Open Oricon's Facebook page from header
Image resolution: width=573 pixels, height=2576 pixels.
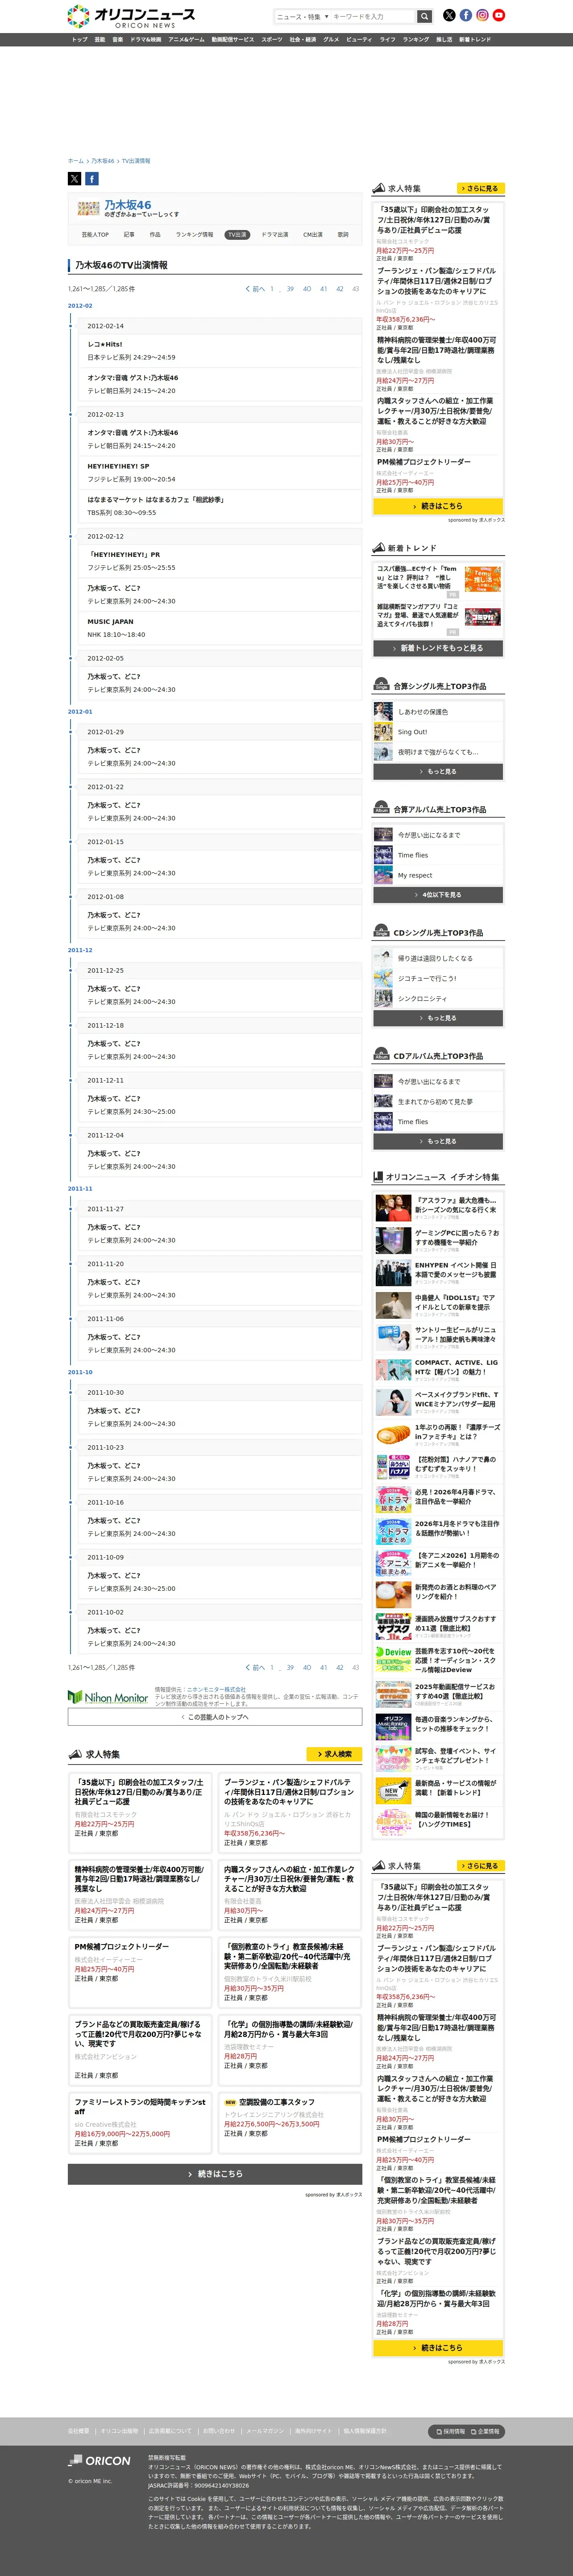tap(466, 16)
